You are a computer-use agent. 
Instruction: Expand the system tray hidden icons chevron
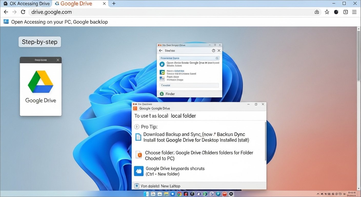pyautogui.click(x=318, y=194)
